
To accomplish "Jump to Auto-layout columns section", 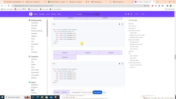I will [134, 31].
